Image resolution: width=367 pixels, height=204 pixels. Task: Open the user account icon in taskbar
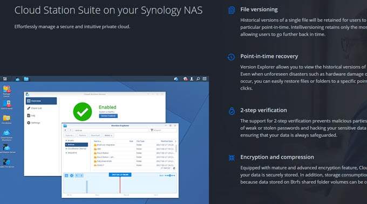click(x=192, y=79)
